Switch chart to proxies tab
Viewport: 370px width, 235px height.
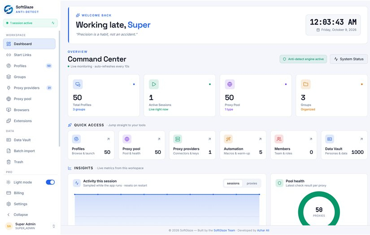pos(252,184)
